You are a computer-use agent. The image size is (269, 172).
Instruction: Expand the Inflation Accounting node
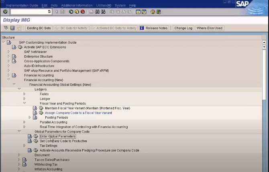(x=19, y=169)
